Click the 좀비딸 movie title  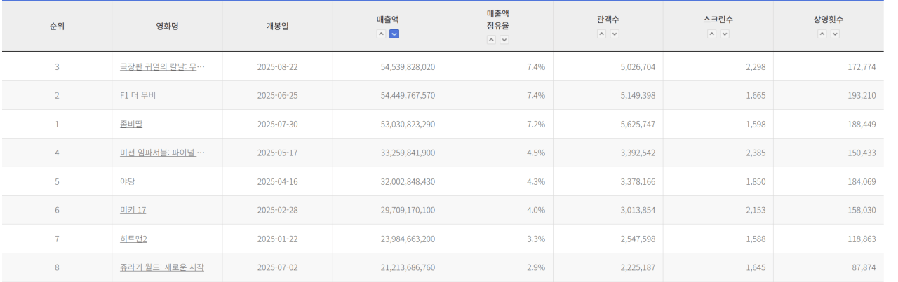[x=131, y=124]
